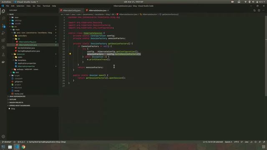Click the editor vertical scrollbar
Screen dimensions: 267x150
click(266, 56)
